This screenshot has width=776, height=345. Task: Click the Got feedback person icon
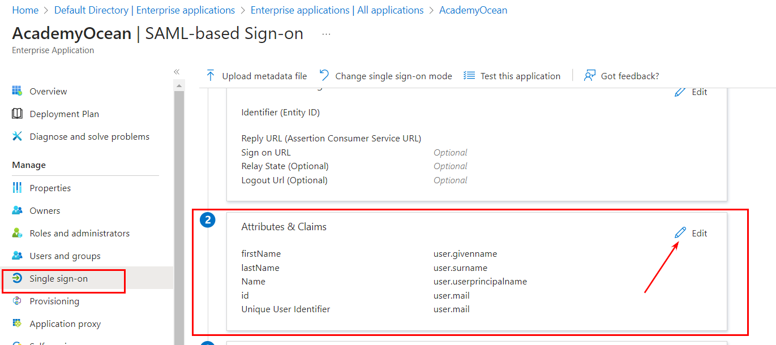(x=590, y=76)
